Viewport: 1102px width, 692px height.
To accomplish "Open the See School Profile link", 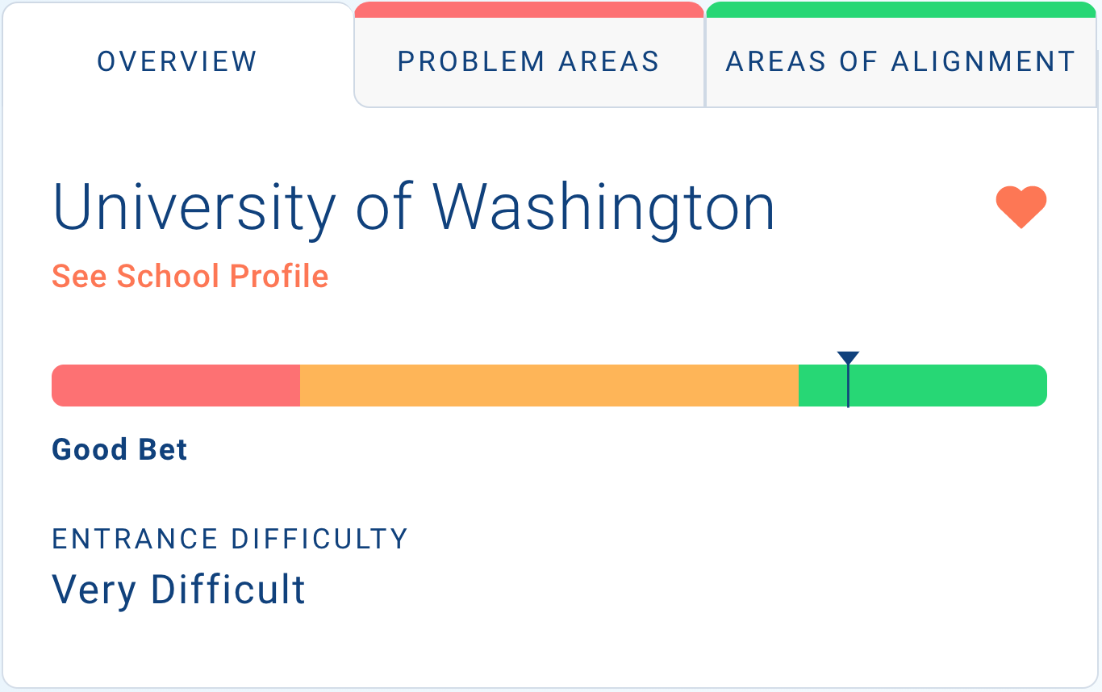I will pos(190,277).
